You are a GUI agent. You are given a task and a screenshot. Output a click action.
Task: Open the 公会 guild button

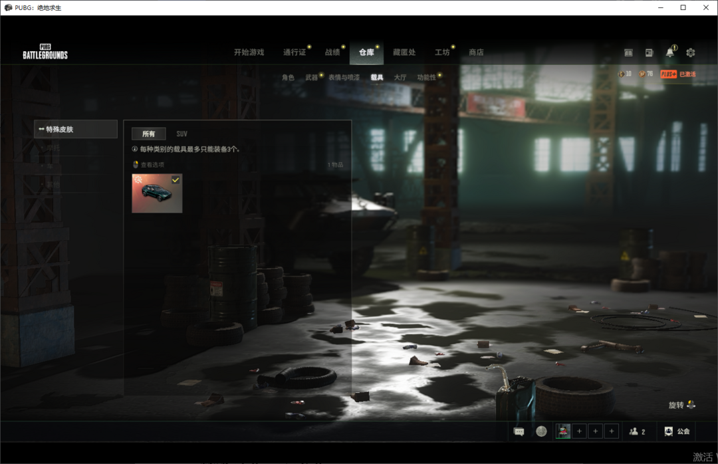point(677,431)
